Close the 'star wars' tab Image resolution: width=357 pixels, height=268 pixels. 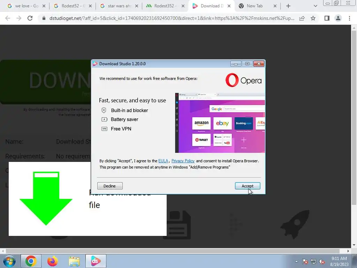pyautogui.click(x=137, y=6)
